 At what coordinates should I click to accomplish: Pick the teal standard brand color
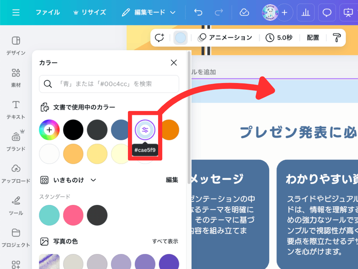(x=49, y=215)
